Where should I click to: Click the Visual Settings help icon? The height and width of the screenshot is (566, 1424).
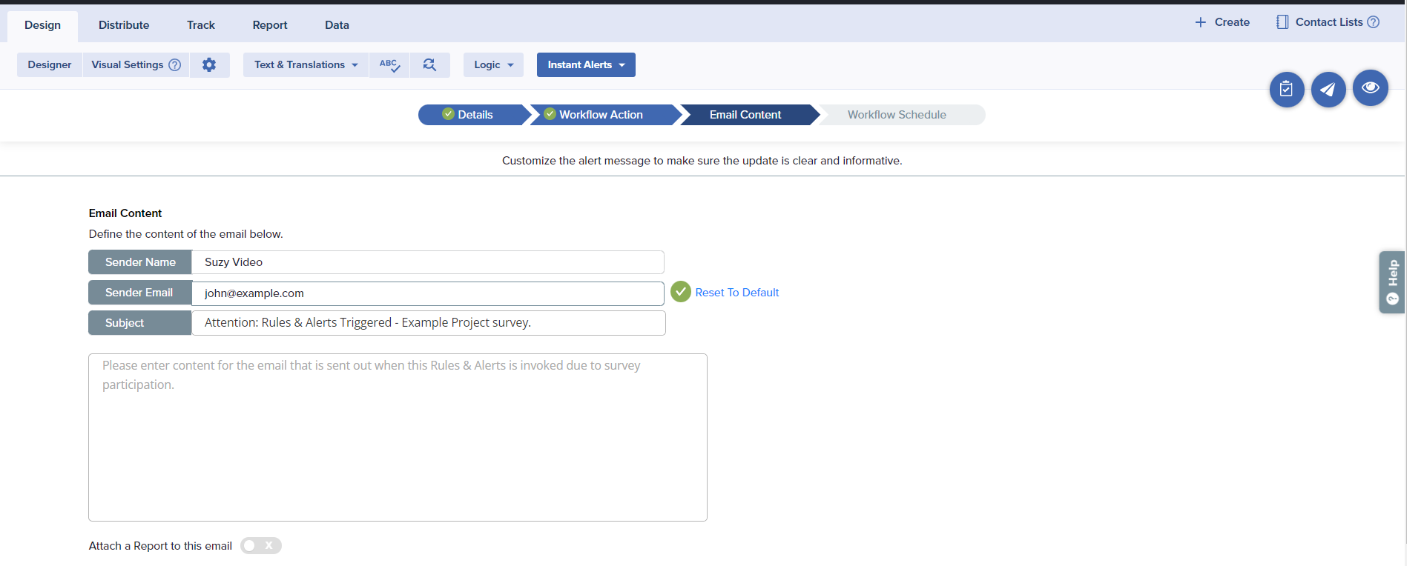(175, 65)
